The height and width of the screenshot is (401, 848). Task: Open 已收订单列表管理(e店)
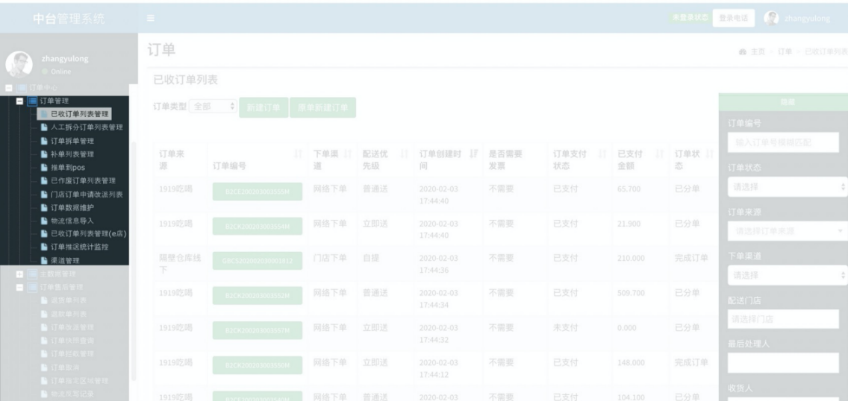[88, 234]
